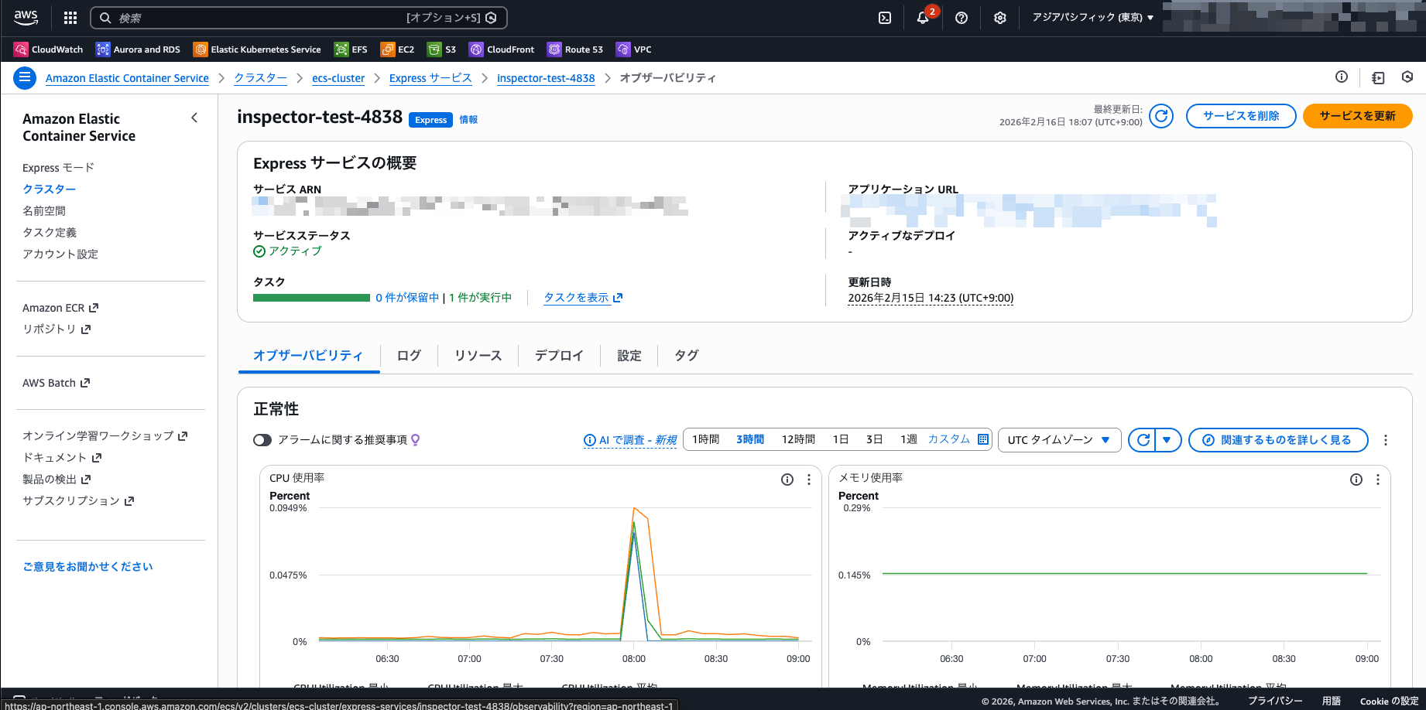The height and width of the screenshot is (710, 1426).
Task: Switch to the デプロイ tab
Action: [x=559, y=356]
